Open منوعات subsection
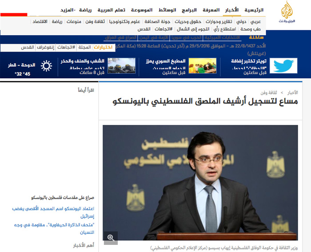Image resolution: width=311 pixels, height=252 pixels. [74, 22]
